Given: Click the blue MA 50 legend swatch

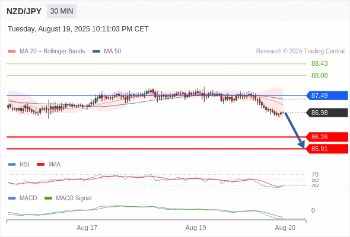Looking at the screenshot, I should point(97,52).
